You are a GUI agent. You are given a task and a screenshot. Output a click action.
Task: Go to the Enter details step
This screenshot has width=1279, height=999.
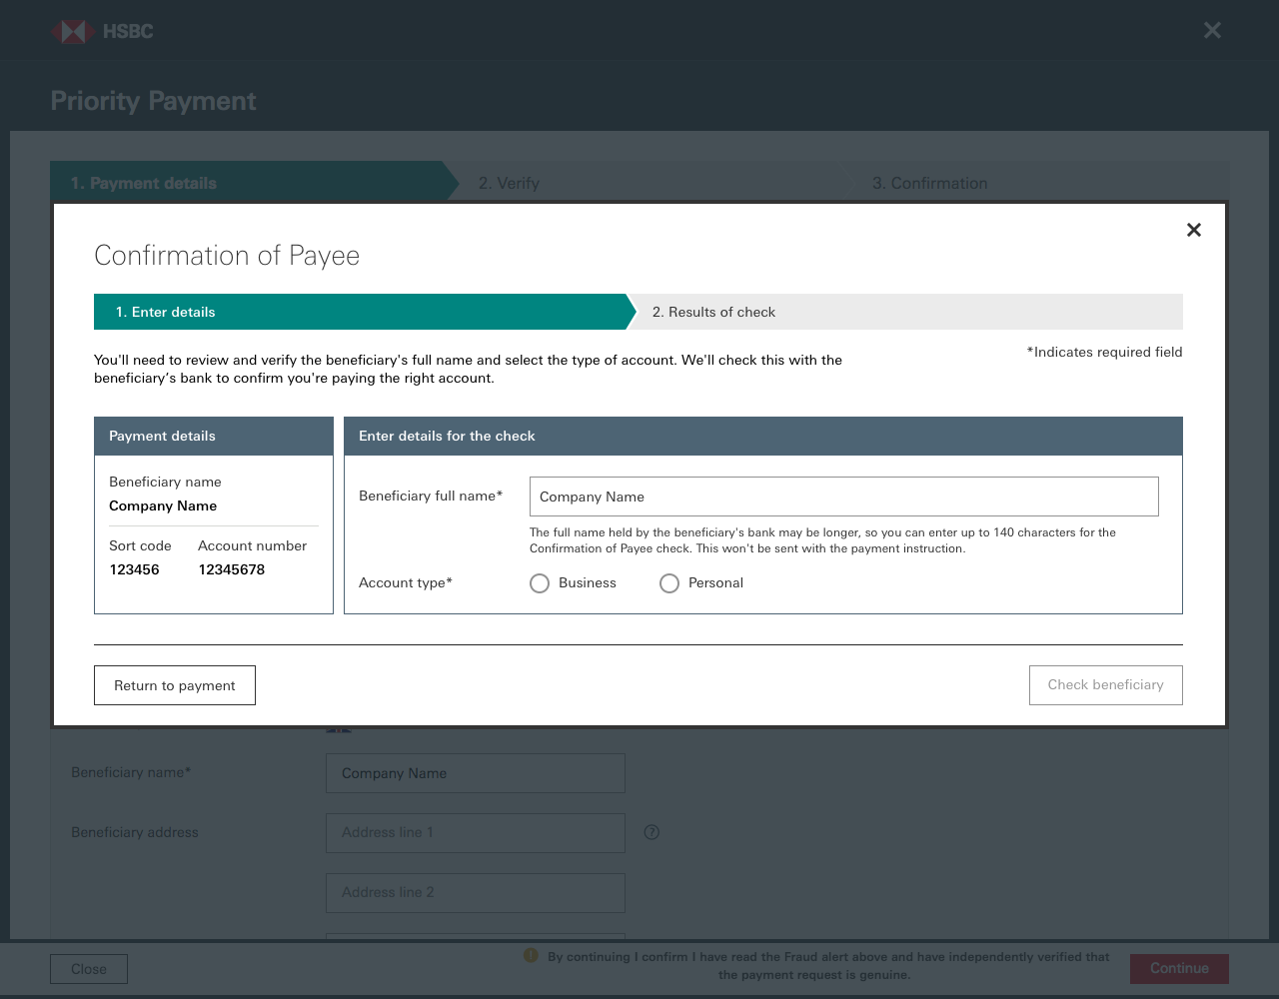coord(360,312)
